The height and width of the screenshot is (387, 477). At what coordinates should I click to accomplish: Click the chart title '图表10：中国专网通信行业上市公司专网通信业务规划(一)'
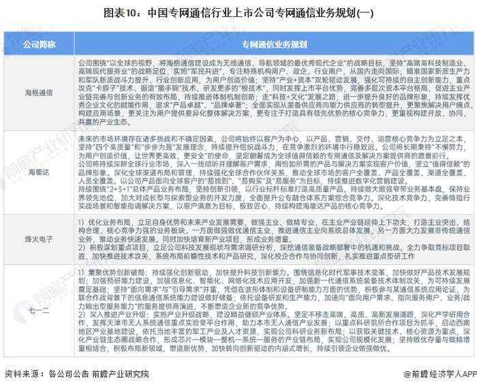pyautogui.click(x=238, y=13)
